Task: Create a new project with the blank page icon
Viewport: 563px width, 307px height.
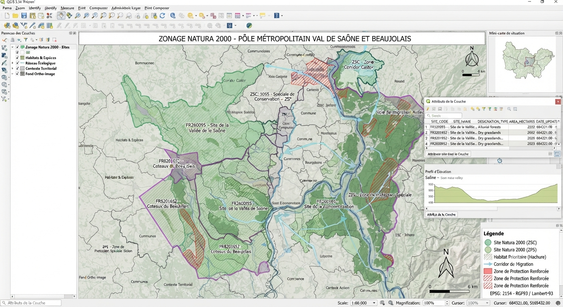Action: (7, 16)
